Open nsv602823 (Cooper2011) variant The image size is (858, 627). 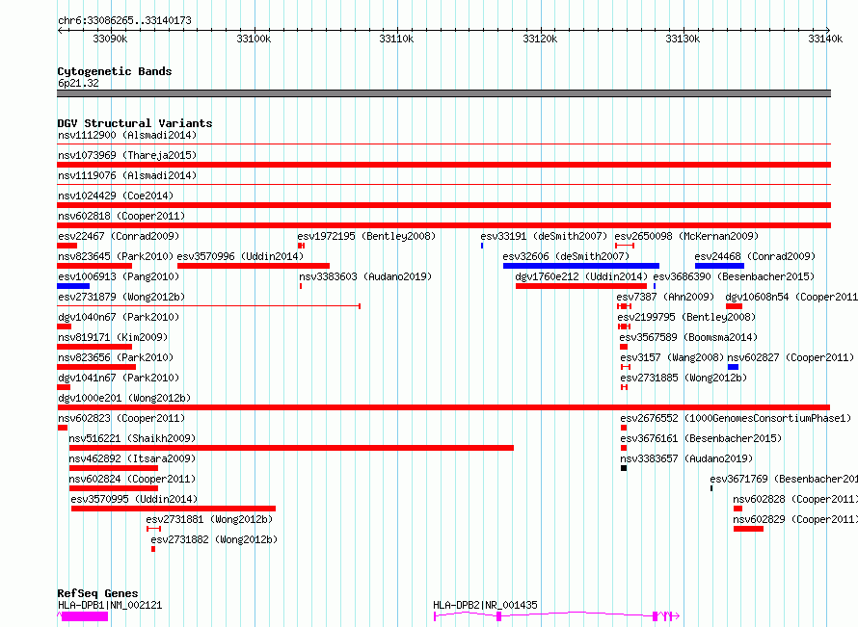(121, 418)
